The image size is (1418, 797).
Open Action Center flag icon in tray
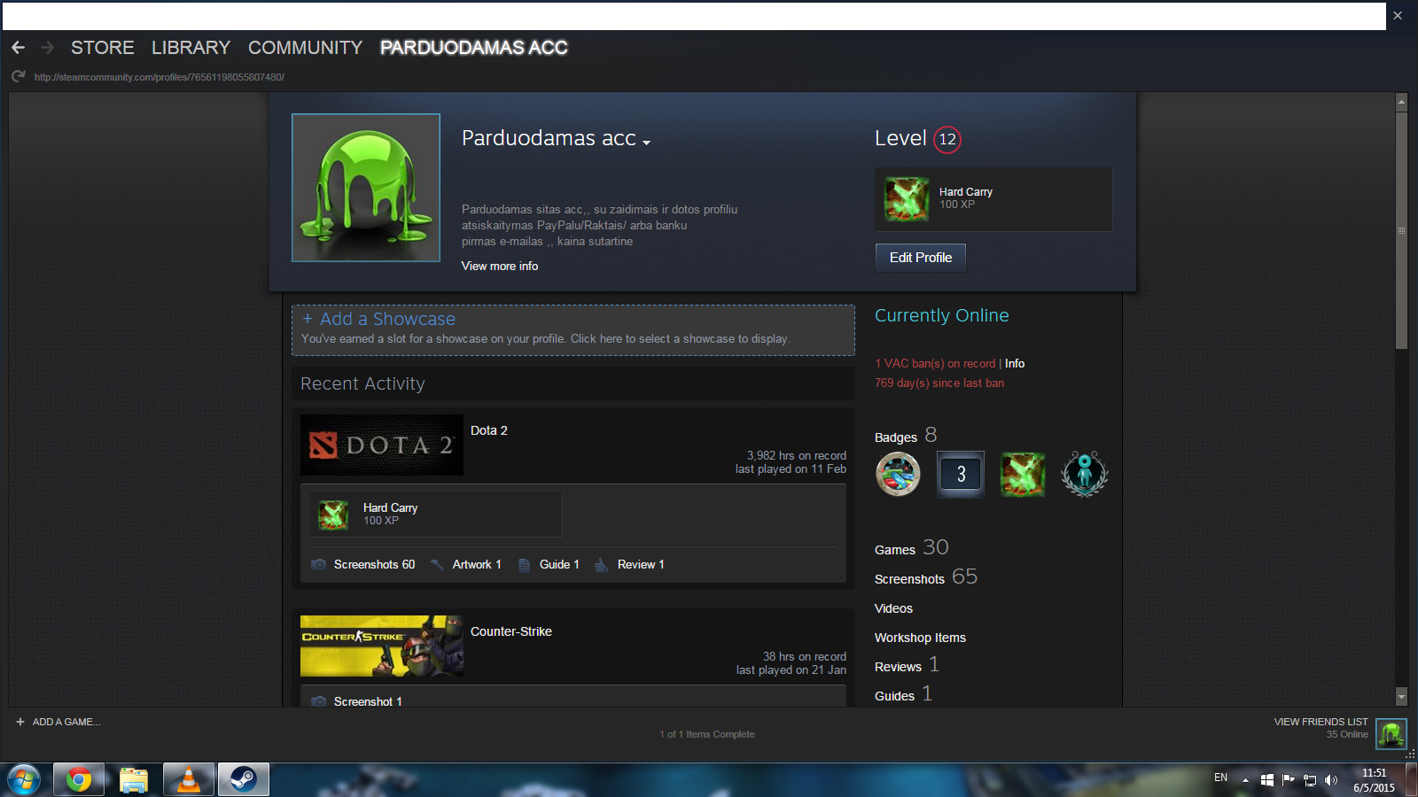(x=1289, y=780)
